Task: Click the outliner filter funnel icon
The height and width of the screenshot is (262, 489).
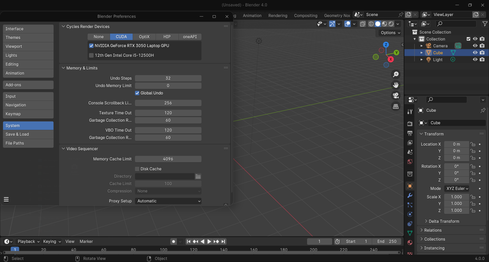Action: tap(485, 24)
